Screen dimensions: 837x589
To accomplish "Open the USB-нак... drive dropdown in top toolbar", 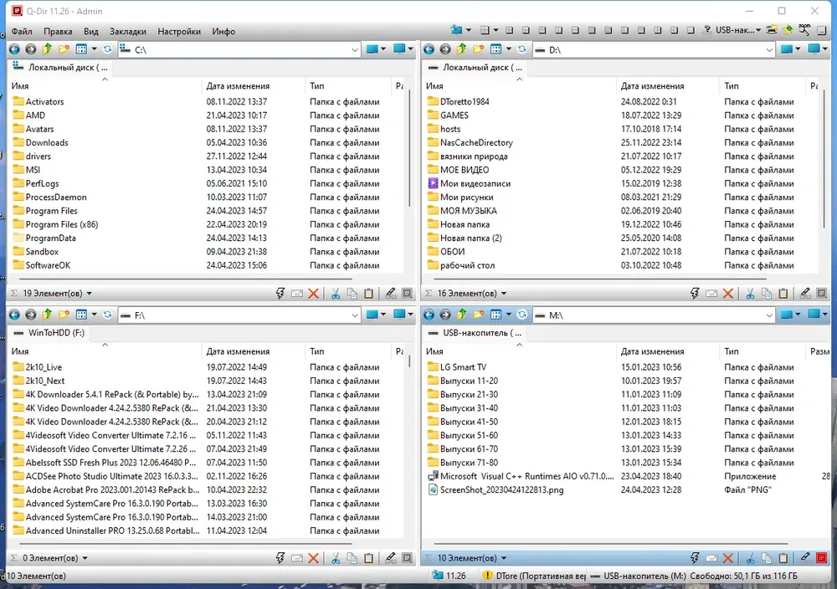I will (738, 30).
